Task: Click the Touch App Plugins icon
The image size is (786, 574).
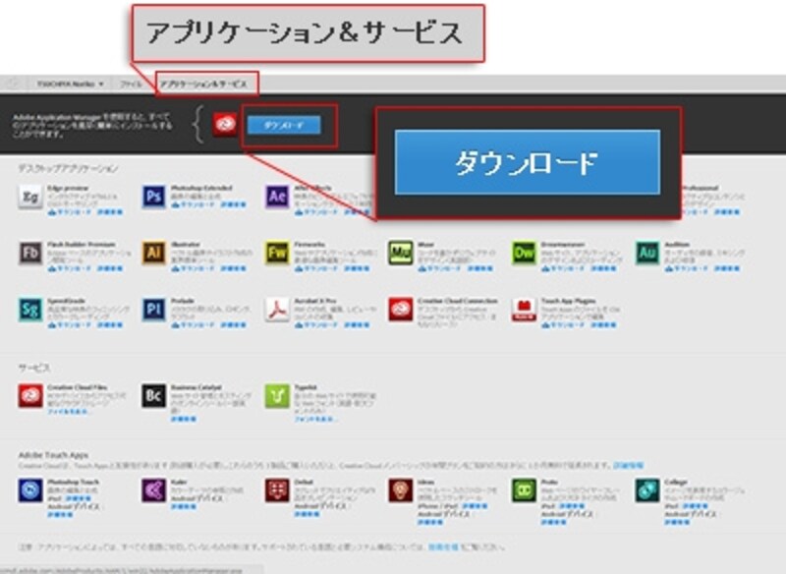Action: 524,310
